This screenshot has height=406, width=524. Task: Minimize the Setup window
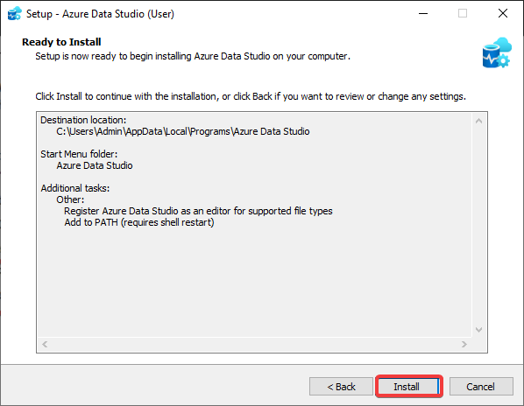click(423, 14)
